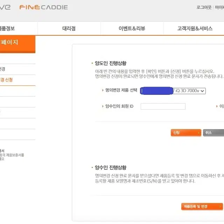Select the 변경 sidebar item above 신청
Viewport: 224px width, 224px height.
[x=2, y=69]
